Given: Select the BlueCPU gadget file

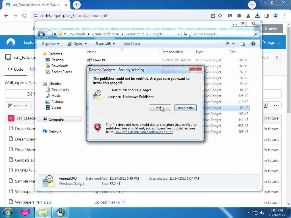Looking at the screenshot, I should pyautogui.click(x=100, y=60).
